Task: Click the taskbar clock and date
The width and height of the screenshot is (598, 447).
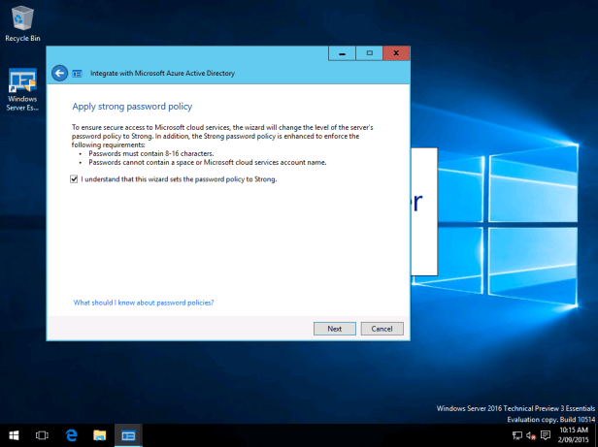Action: coord(574,436)
